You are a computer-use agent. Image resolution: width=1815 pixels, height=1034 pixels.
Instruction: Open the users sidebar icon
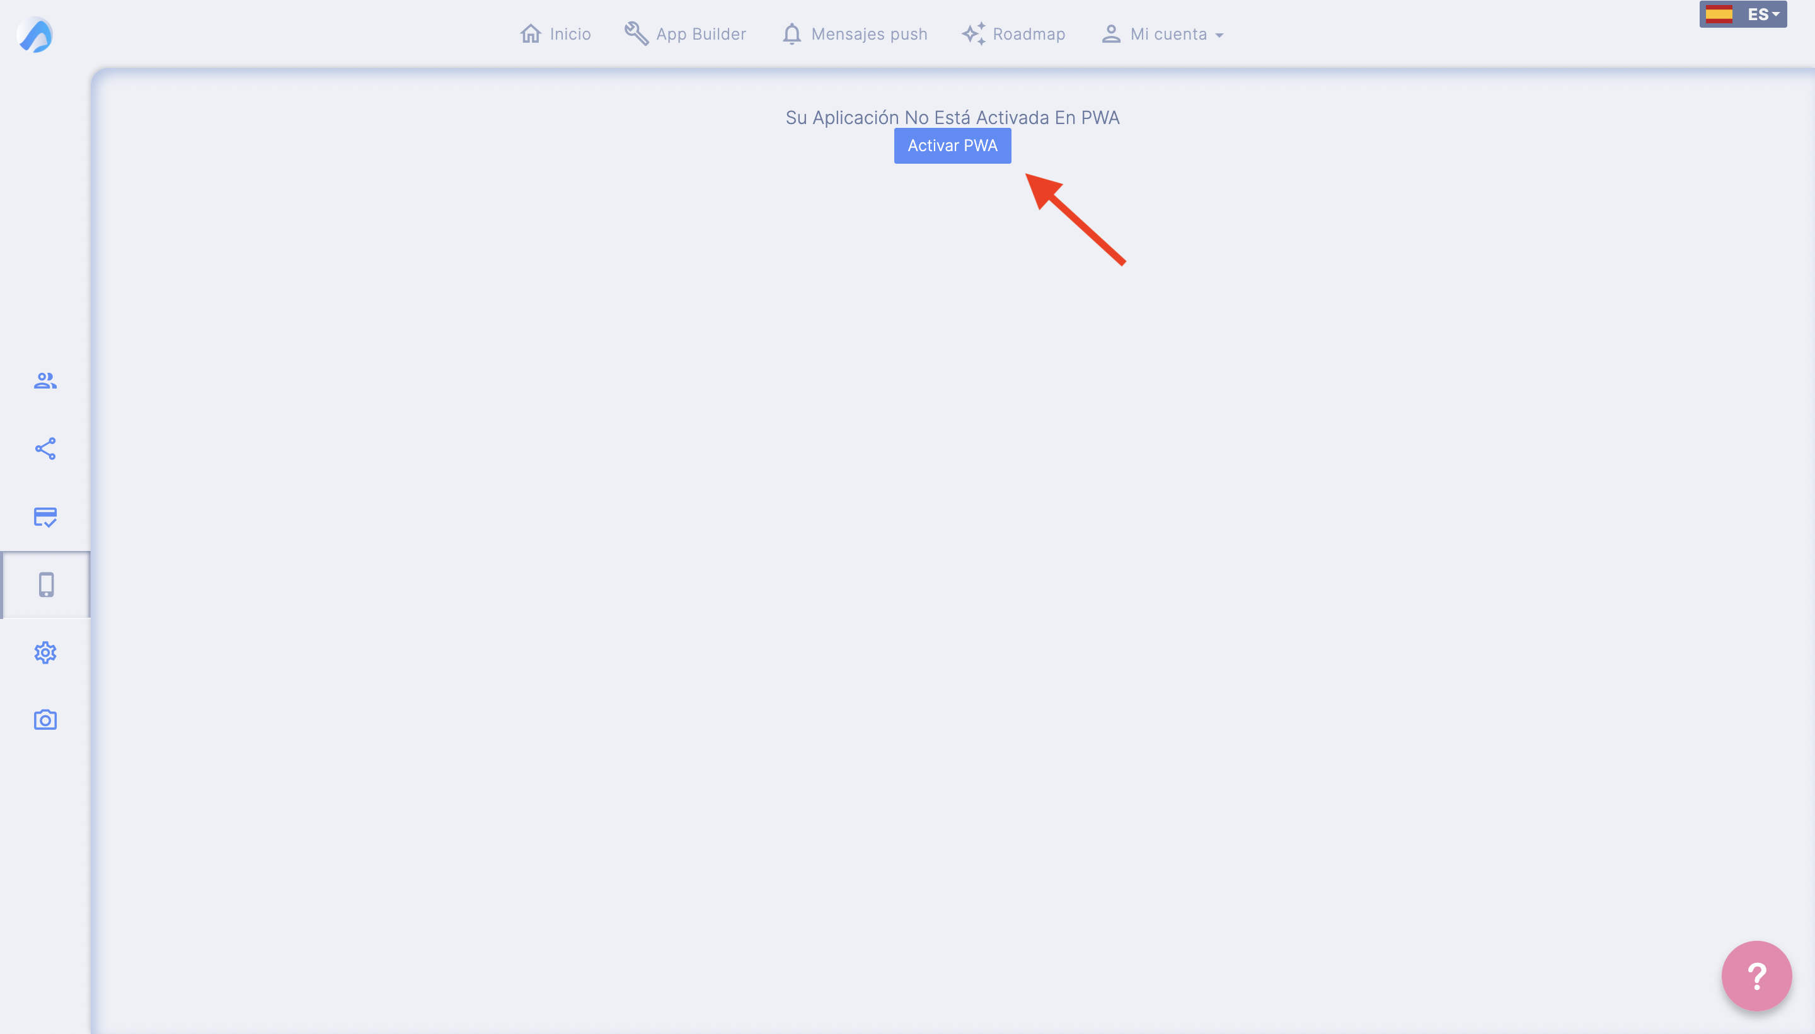45,380
